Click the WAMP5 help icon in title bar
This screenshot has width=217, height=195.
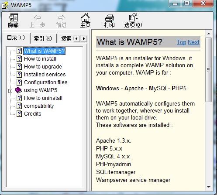coord(5,5)
